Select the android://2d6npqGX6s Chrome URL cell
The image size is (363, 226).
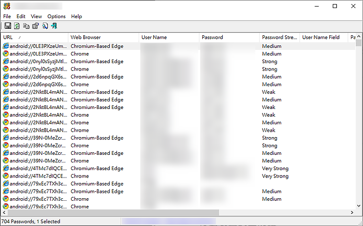pyautogui.click(x=38, y=84)
